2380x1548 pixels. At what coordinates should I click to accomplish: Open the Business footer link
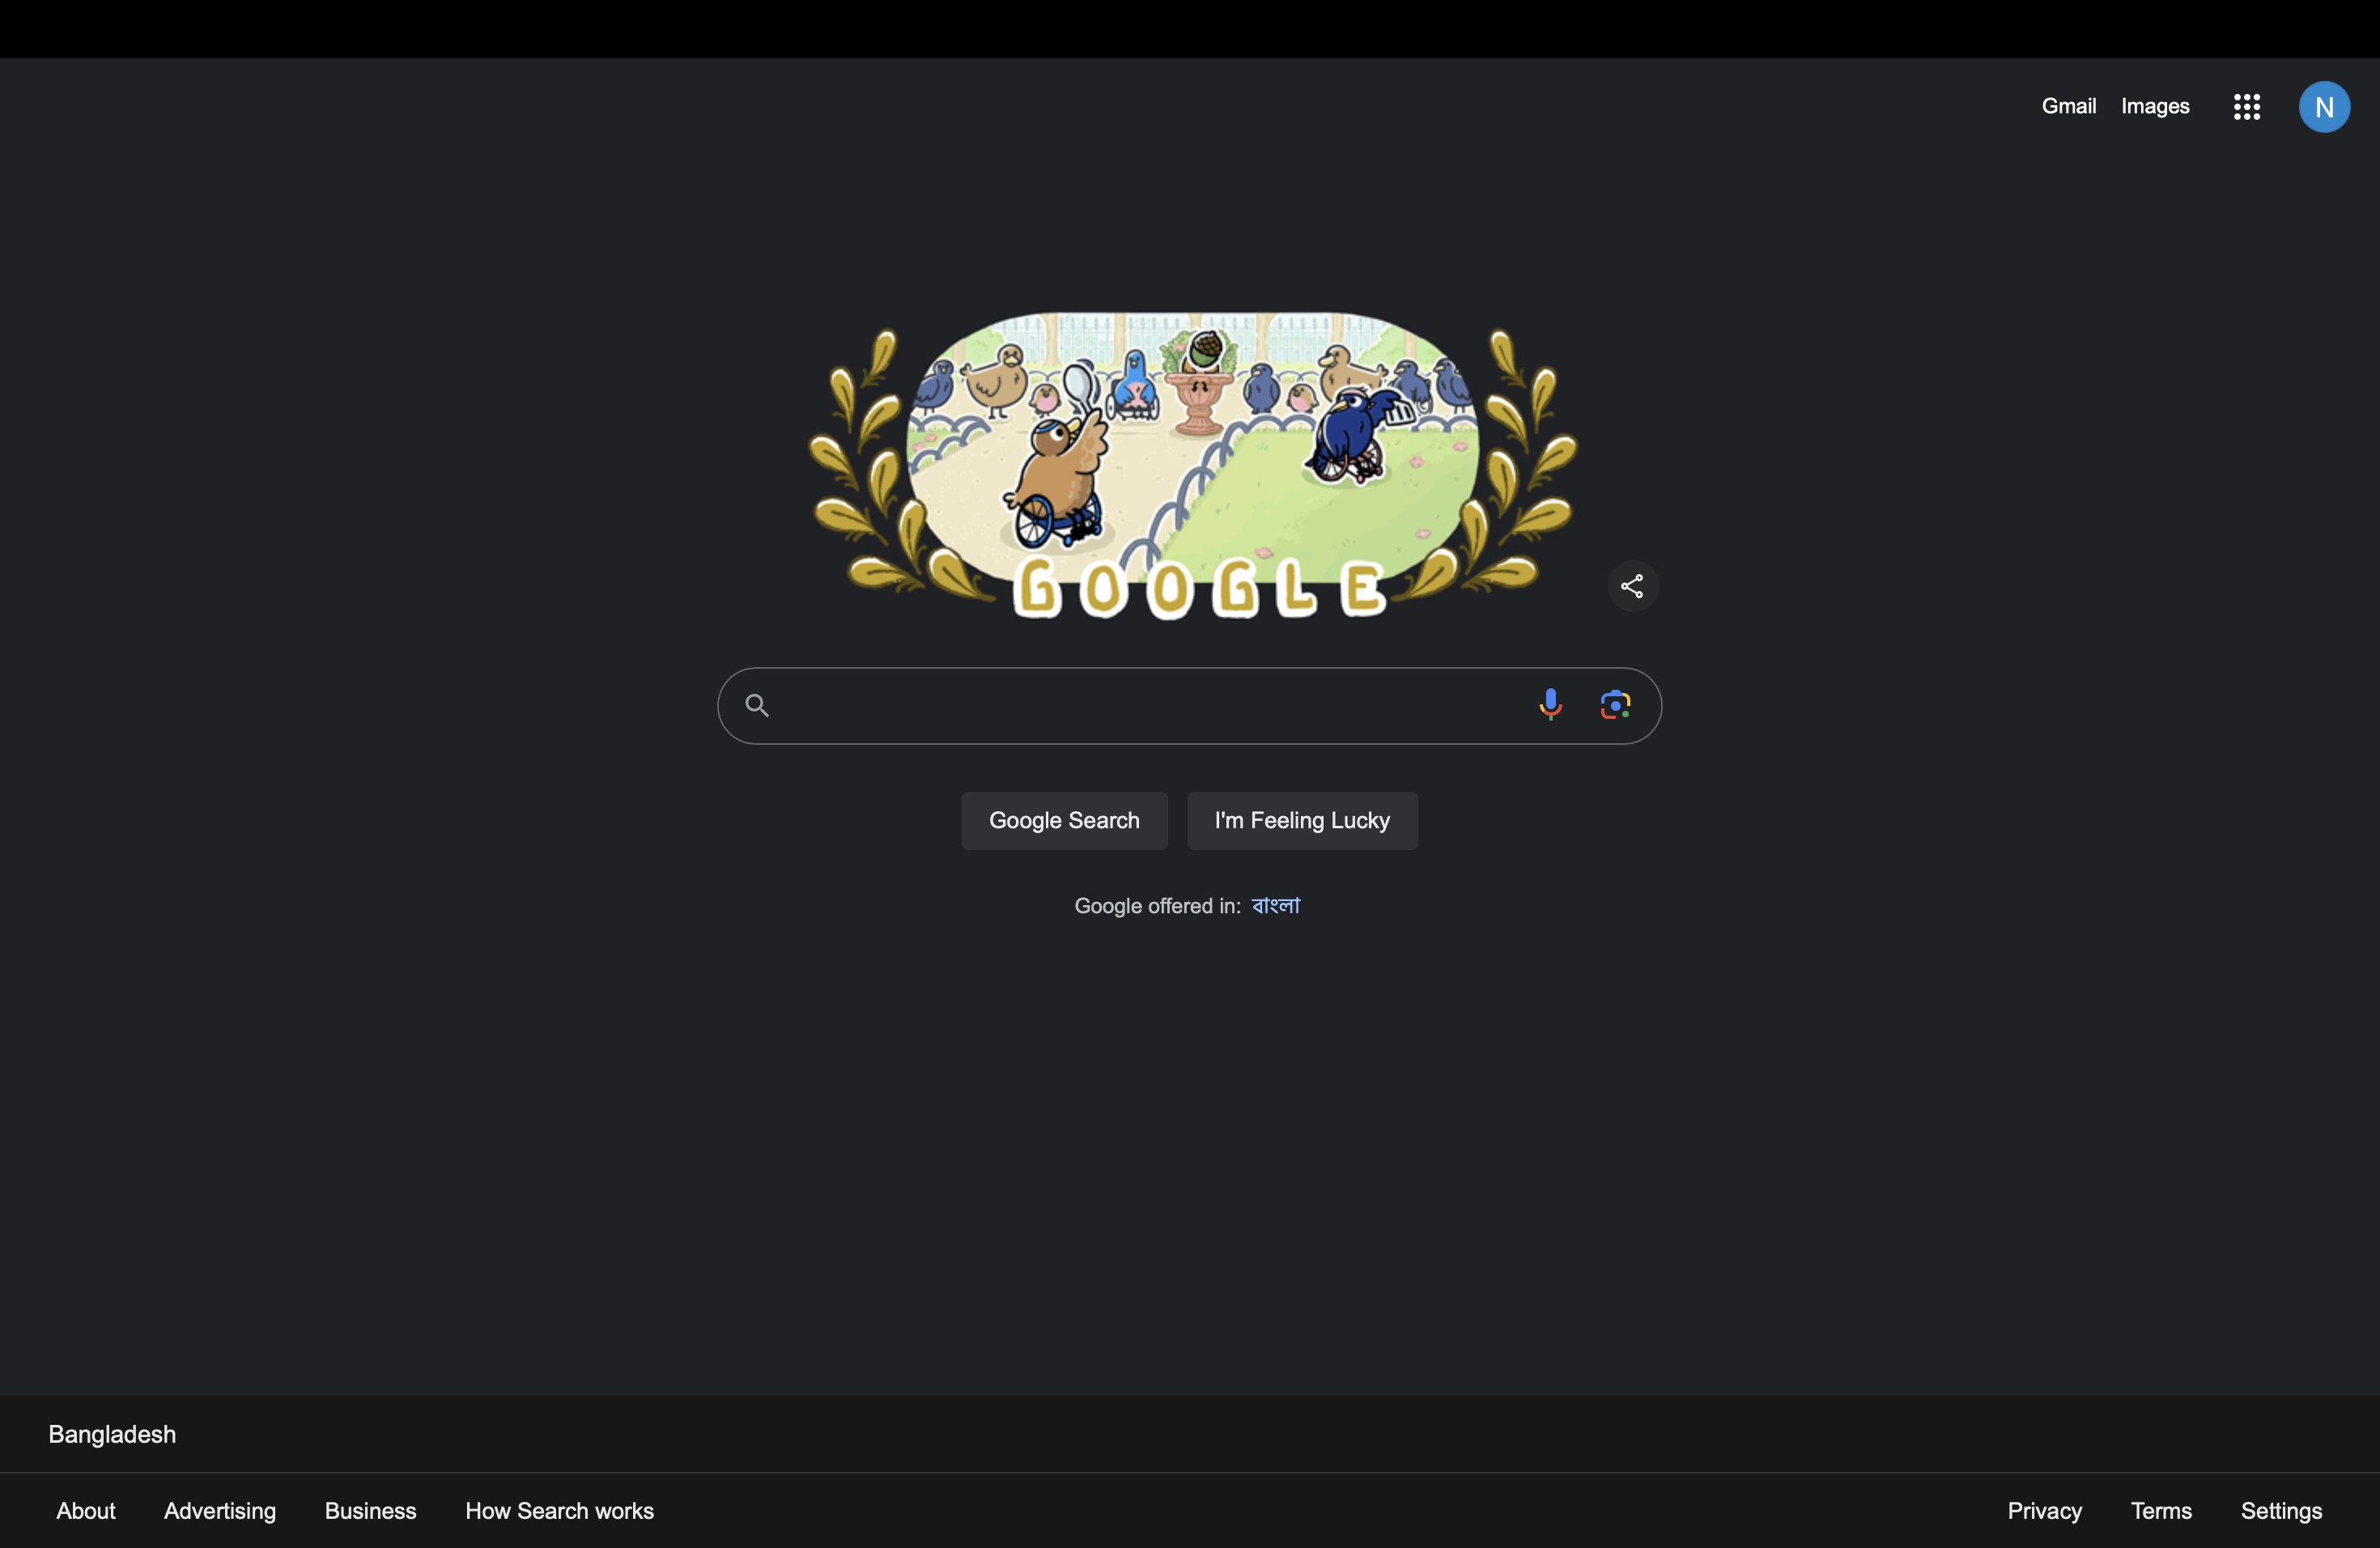coord(370,1510)
